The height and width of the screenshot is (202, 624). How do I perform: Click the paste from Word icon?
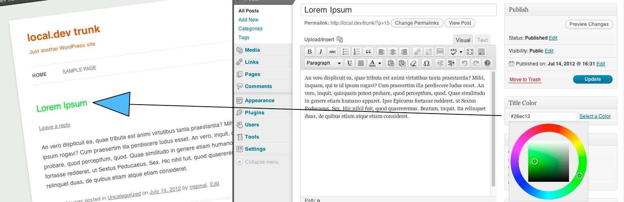pos(402,63)
